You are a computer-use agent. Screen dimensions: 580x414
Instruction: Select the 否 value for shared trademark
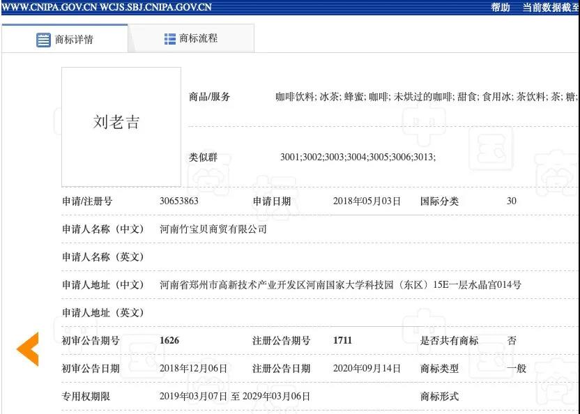(x=512, y=340)
